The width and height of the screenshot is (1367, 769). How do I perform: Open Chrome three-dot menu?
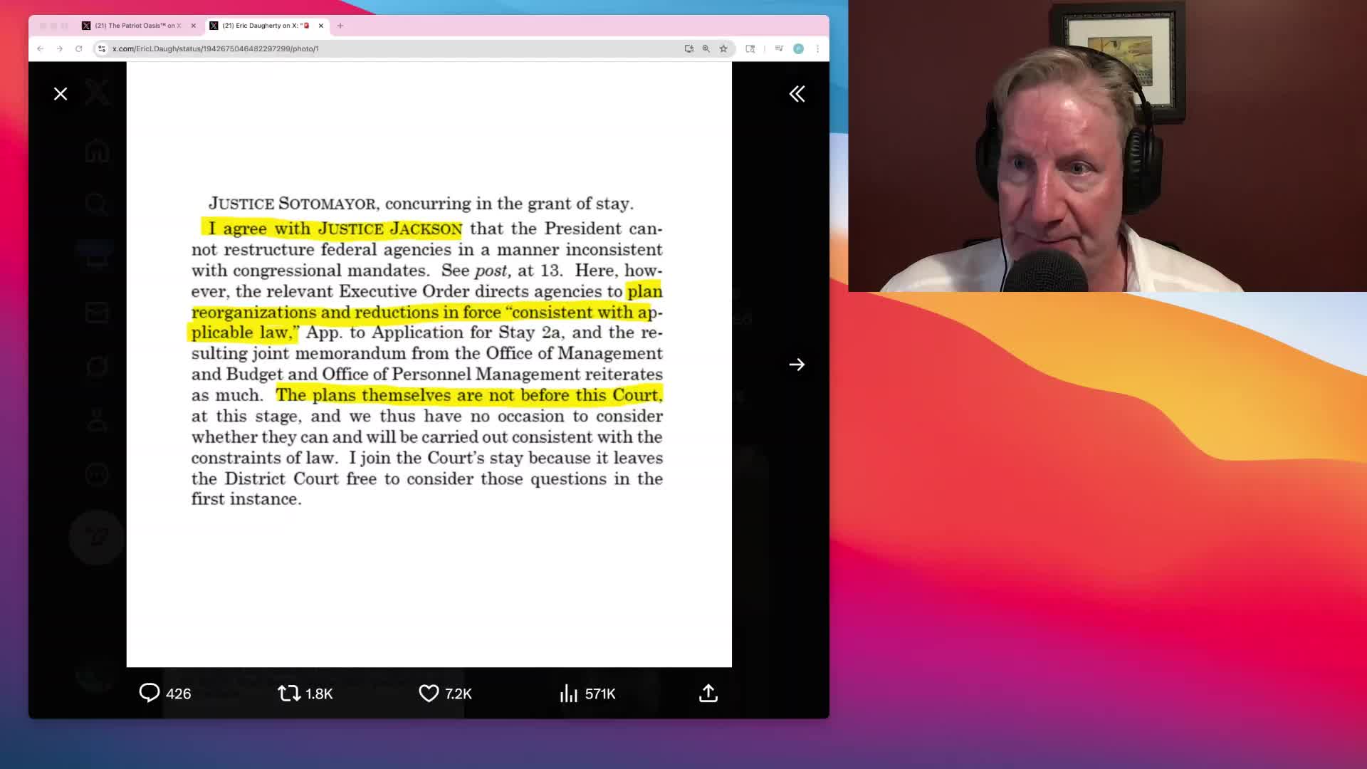click(x=817, y=48)
